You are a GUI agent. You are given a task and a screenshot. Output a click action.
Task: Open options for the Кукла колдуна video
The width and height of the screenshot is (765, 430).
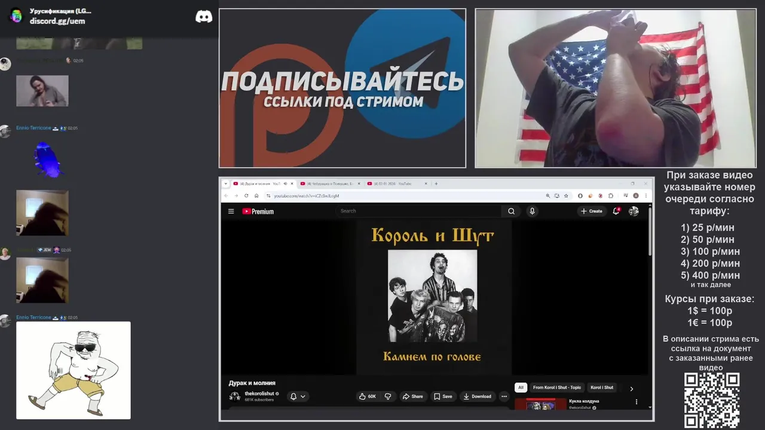coord(636,402)
